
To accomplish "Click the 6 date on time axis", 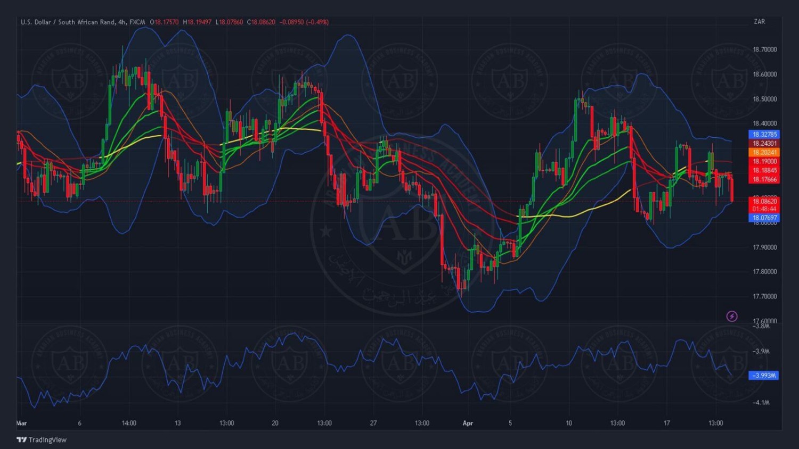I will click(80, 423).
